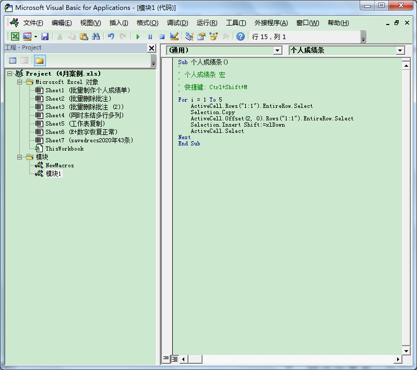This screenshot has height=370, width=417.
Task: Toggle Folders view in Project panel
Action: [40, 60]
